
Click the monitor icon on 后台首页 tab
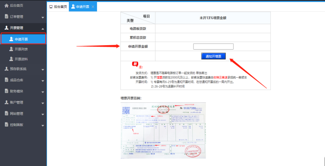(x=51, y=7)
